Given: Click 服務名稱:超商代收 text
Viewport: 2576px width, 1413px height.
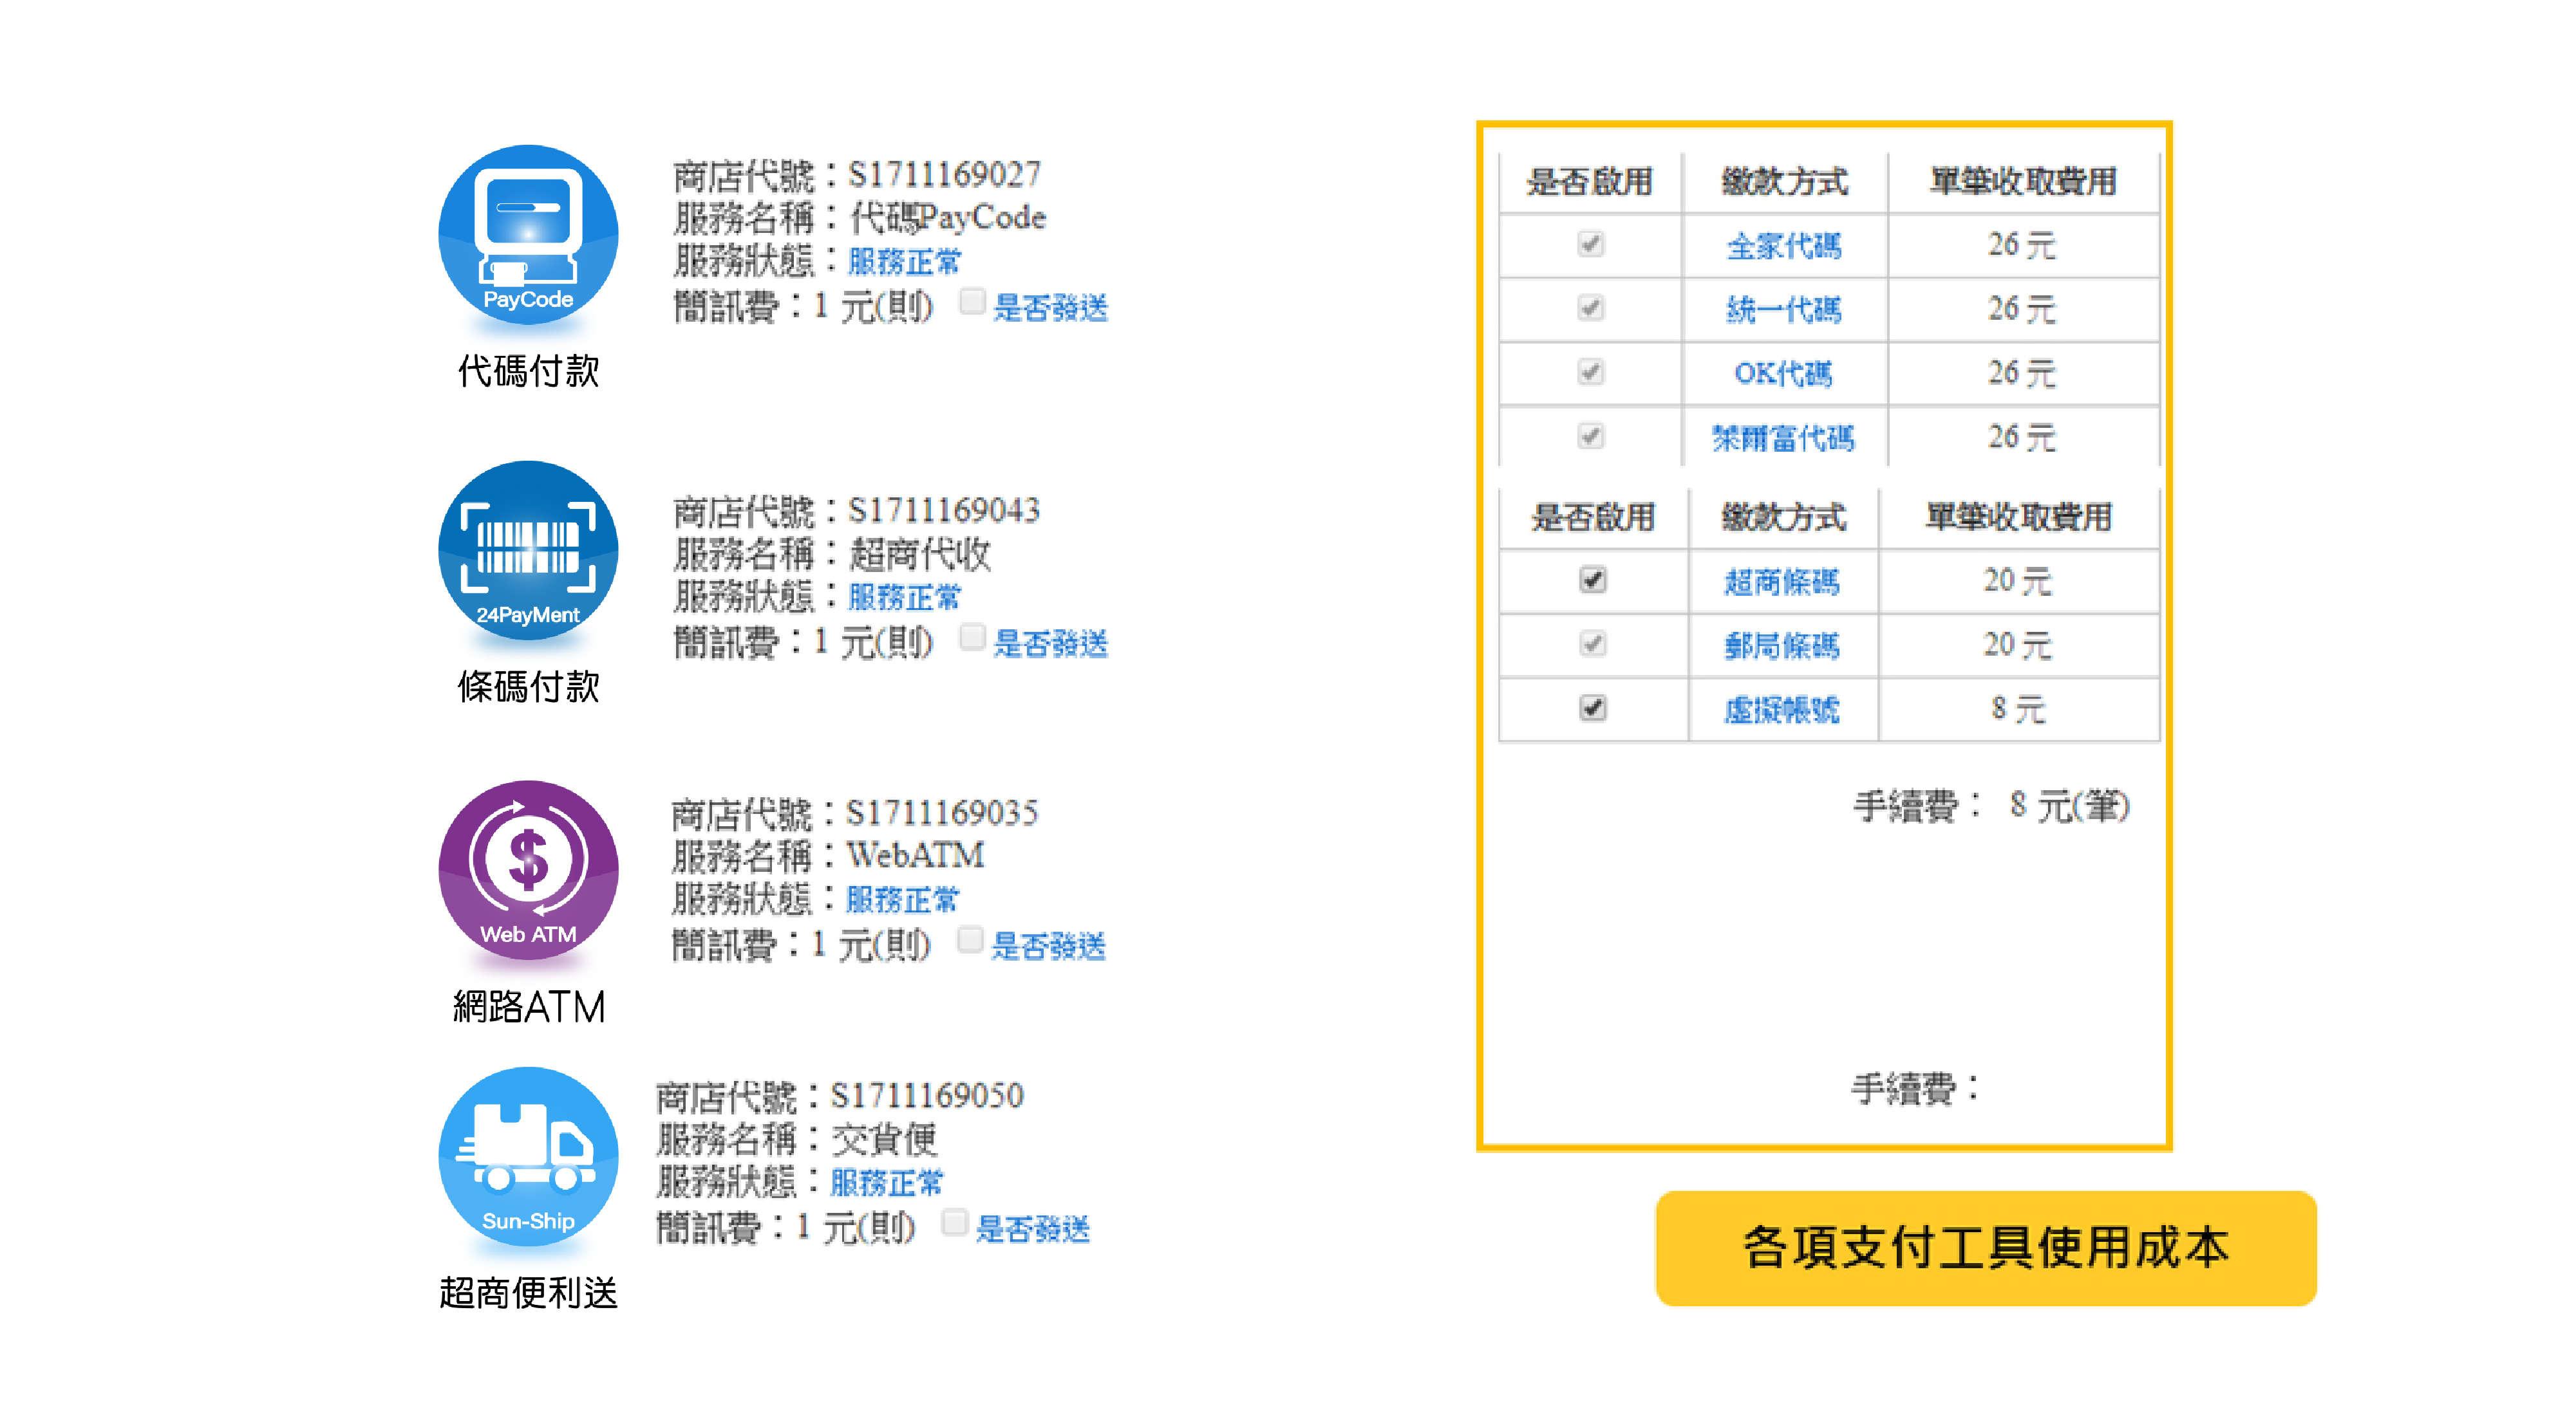Looking at the screenshot, I should coord(832,553).
